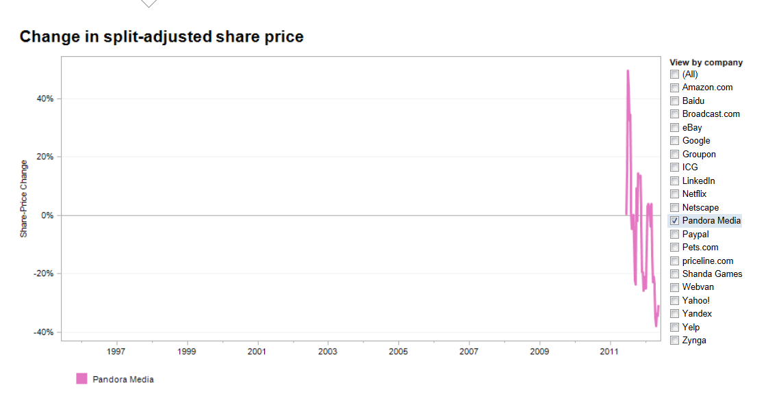Viewport: 768px width, 411px height.
Task: Click the Netscape company label
Action: 700,208
